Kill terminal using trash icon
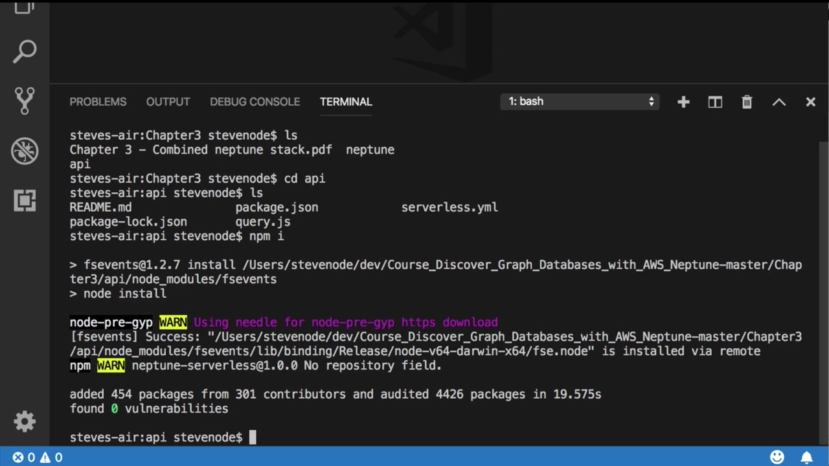The image size is (829, 466). coord(747,102)
